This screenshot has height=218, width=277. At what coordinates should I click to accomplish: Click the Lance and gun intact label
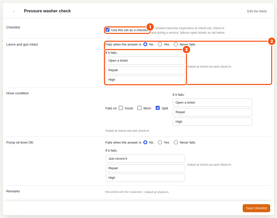pyautogui.click(x=22, y=44)
